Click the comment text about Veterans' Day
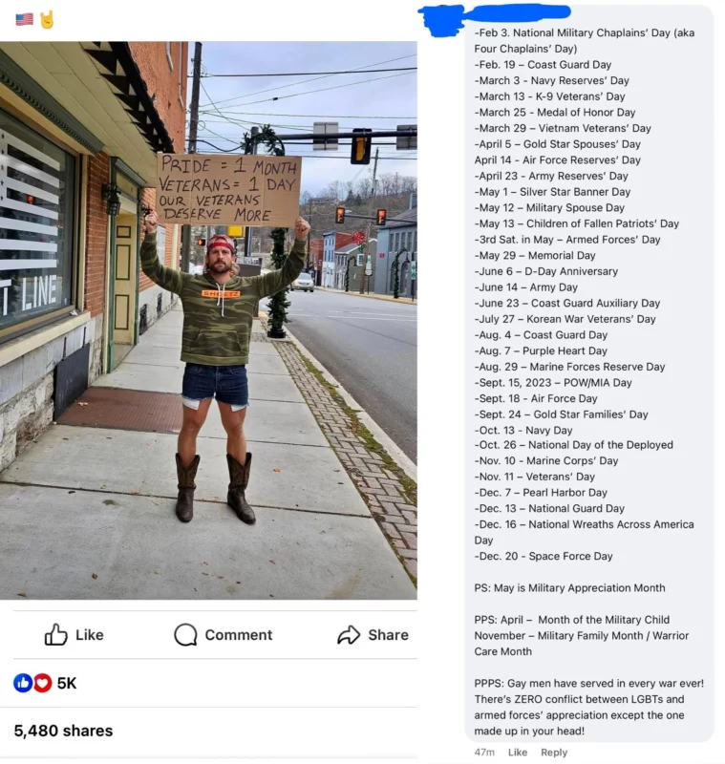 coord(535,477)
